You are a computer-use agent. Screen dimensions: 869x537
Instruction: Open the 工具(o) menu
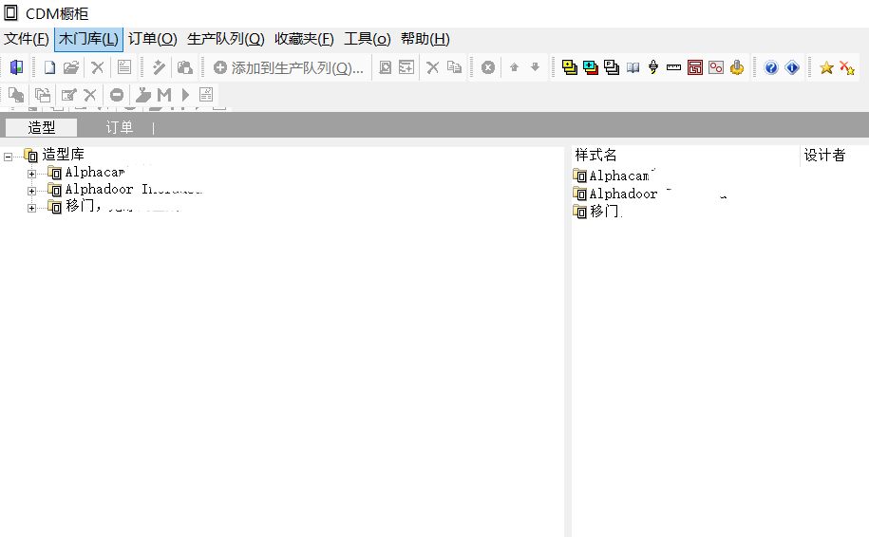(x=368, y=39)
